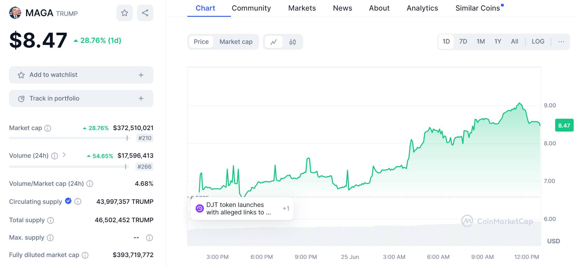Image resolution: width=578 pixels, height=267 pixels.
Task: Select 1M time range
Action: [x=481, y=42]
